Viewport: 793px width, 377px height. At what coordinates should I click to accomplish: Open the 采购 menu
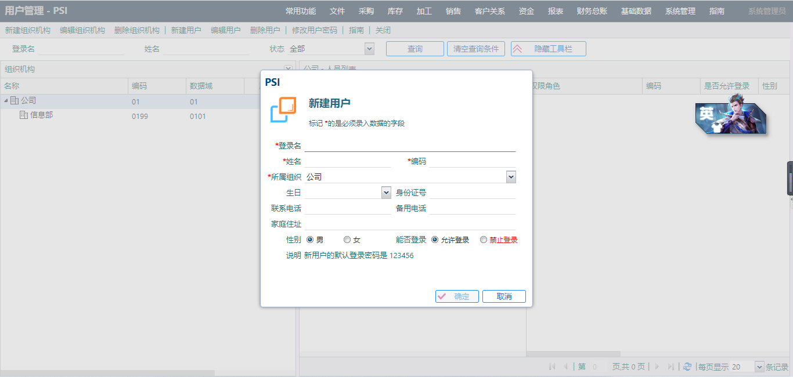point(366,11)
